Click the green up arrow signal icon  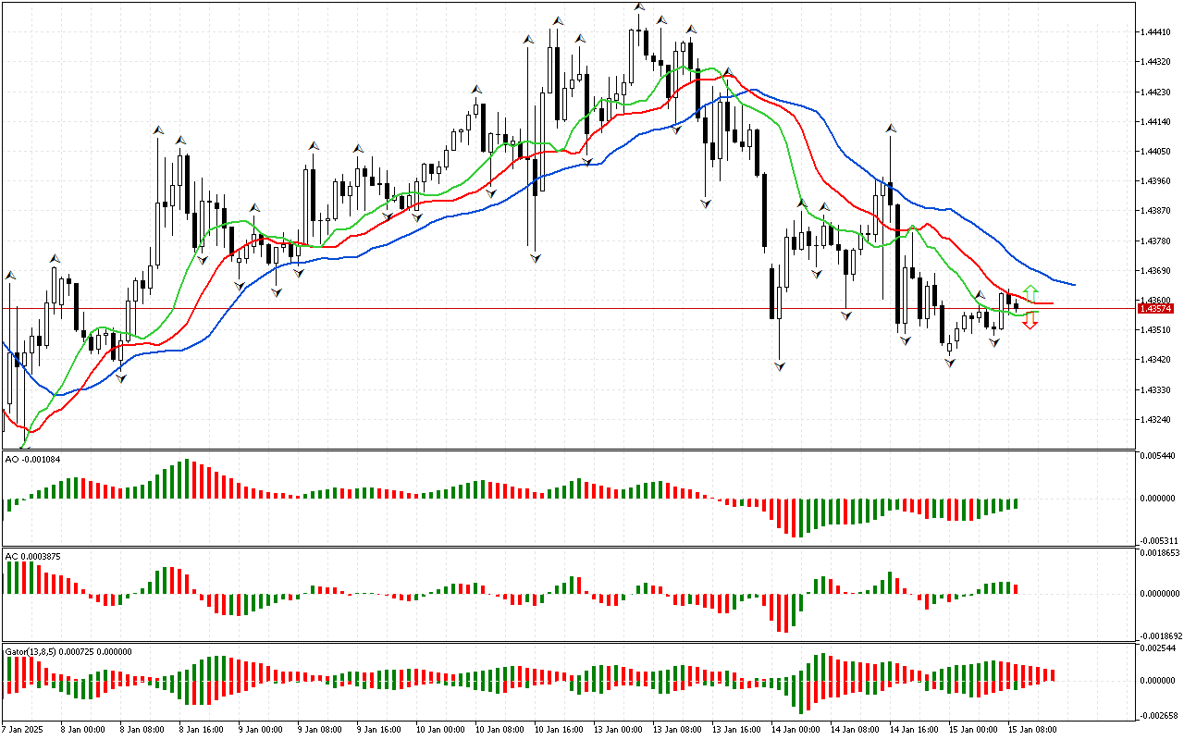1030,293
